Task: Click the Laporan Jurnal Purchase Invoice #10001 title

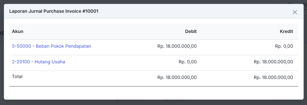Action: pyautogui.click(x=54, y=11)
